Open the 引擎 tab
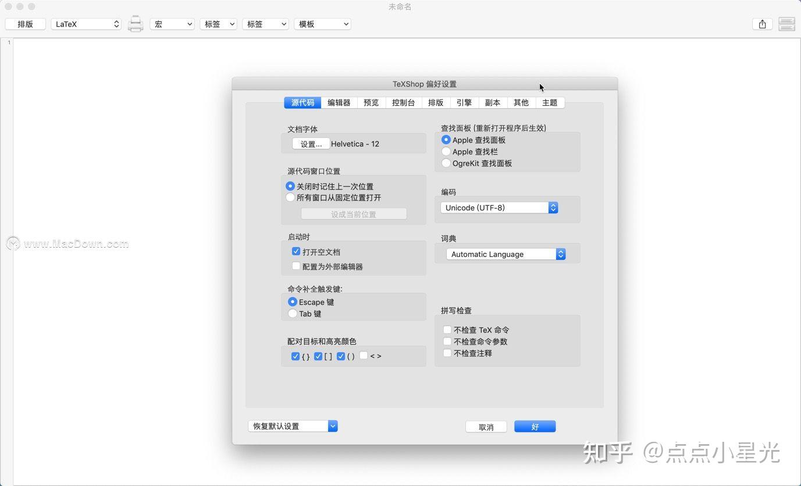This screenshot has height=486, width=801. pyautogui.click(x=464, y=102)
